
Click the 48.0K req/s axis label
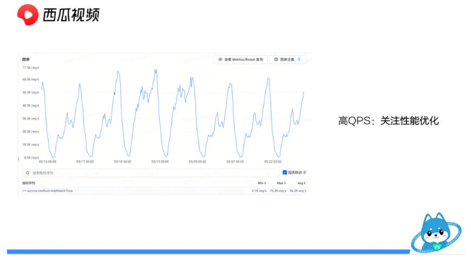(x=31, y=105)
